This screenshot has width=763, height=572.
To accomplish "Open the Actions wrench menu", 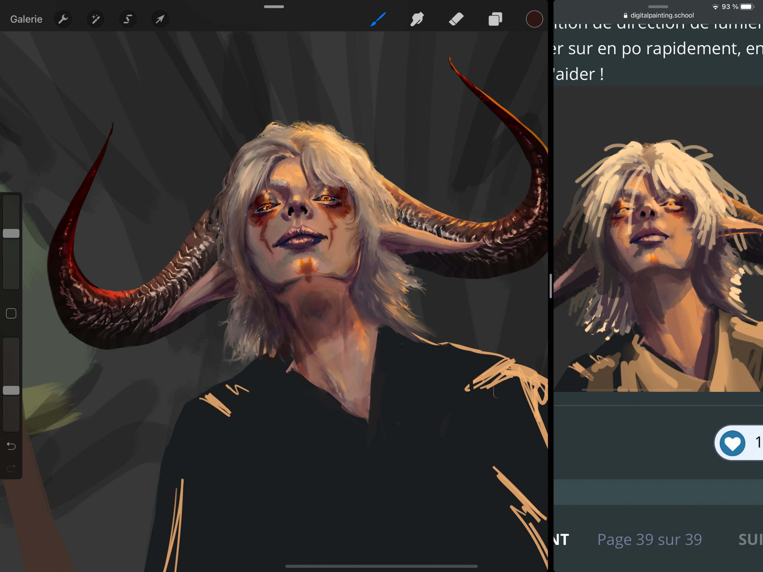I will pos(63,19).
